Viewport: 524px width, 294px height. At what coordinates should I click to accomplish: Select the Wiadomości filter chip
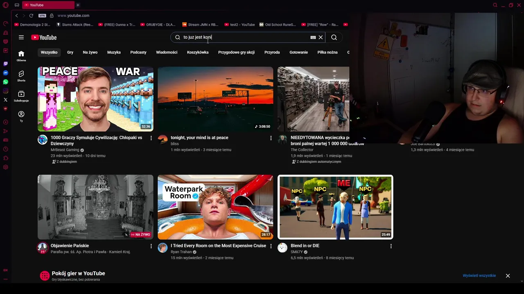click(167, 52)
